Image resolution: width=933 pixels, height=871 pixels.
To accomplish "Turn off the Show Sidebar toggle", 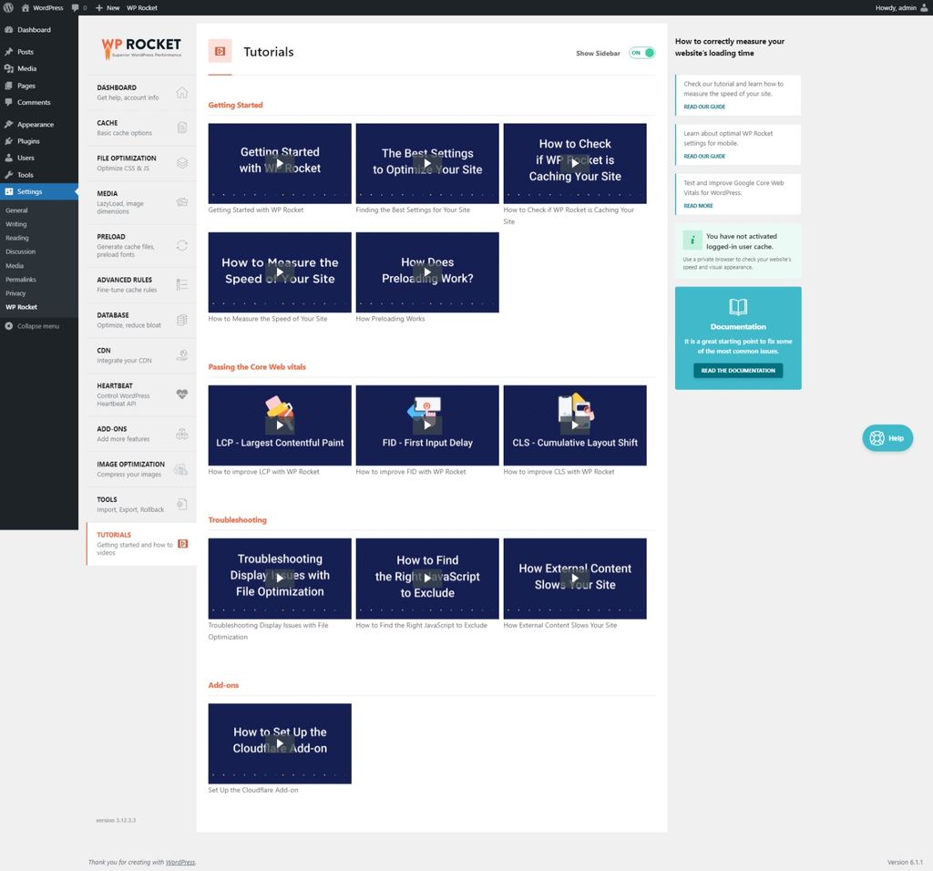I will (642, 53).
